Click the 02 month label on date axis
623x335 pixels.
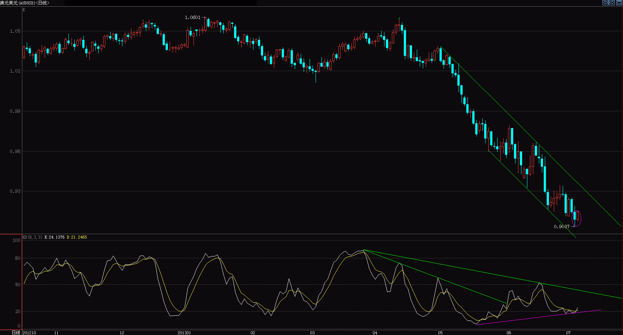(x=253, y=333)
